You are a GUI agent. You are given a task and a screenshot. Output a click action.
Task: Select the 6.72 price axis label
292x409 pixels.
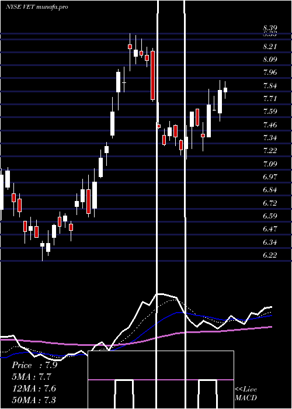(x=270, y=203)
